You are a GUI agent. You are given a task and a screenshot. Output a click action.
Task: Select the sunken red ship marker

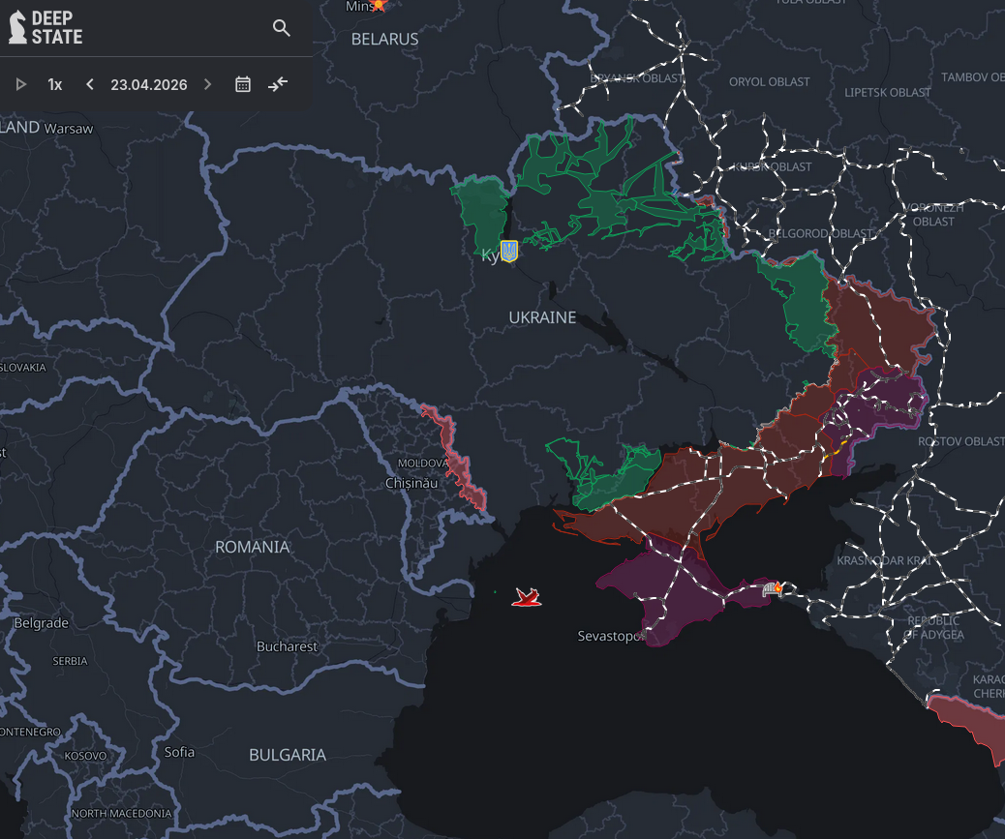point(526,597)
